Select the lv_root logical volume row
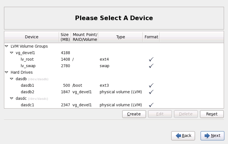The image size is (228, 144). [x=27, y=60]
